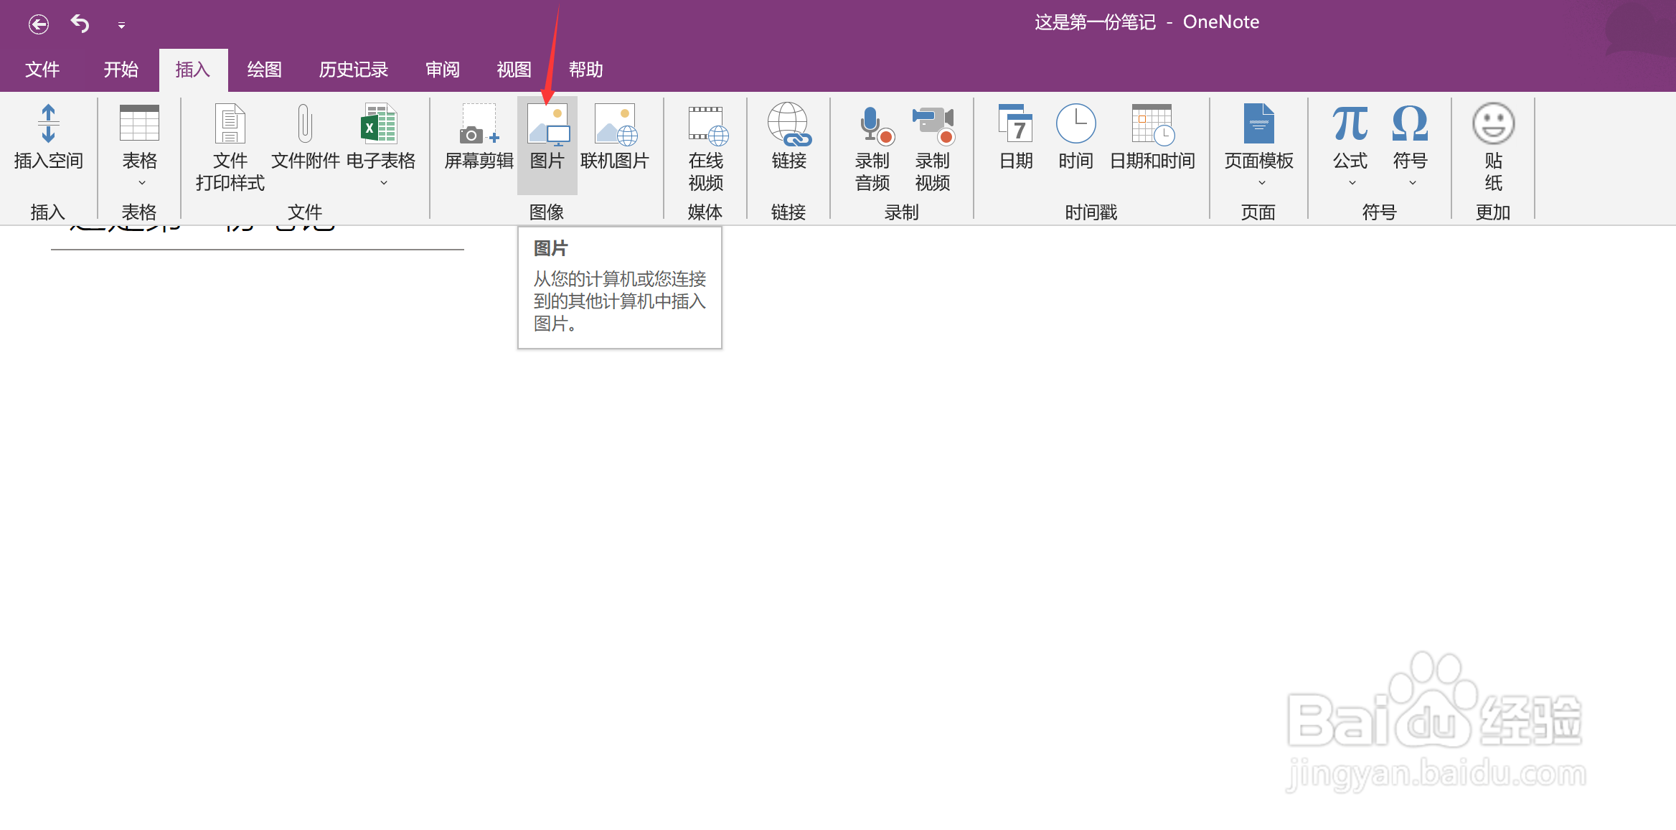The image size is (1676, 830).
Task: Click the Undo icon
Action: tap(80, 24)
